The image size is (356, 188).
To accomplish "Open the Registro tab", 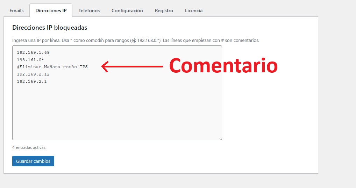I will (x=164, y=10).
